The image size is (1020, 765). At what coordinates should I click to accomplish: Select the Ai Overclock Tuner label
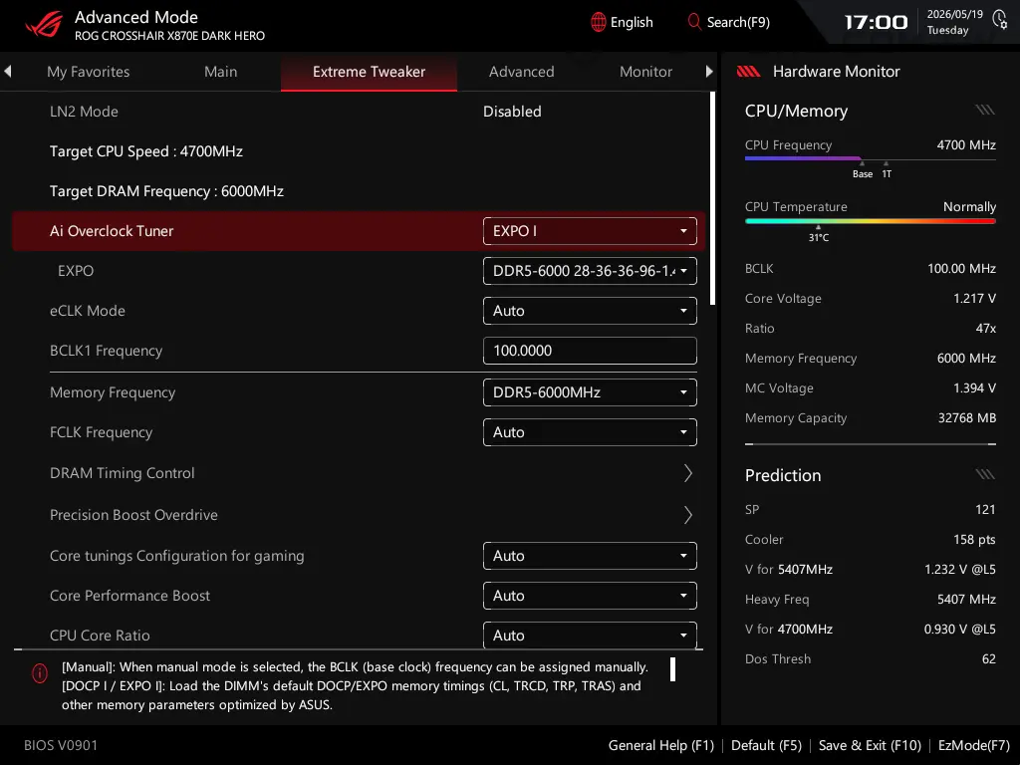tap(112, 231)
